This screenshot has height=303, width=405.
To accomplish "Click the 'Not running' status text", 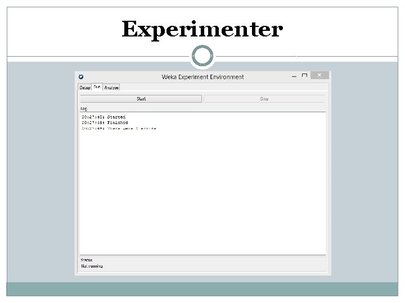I will [92, 266].
